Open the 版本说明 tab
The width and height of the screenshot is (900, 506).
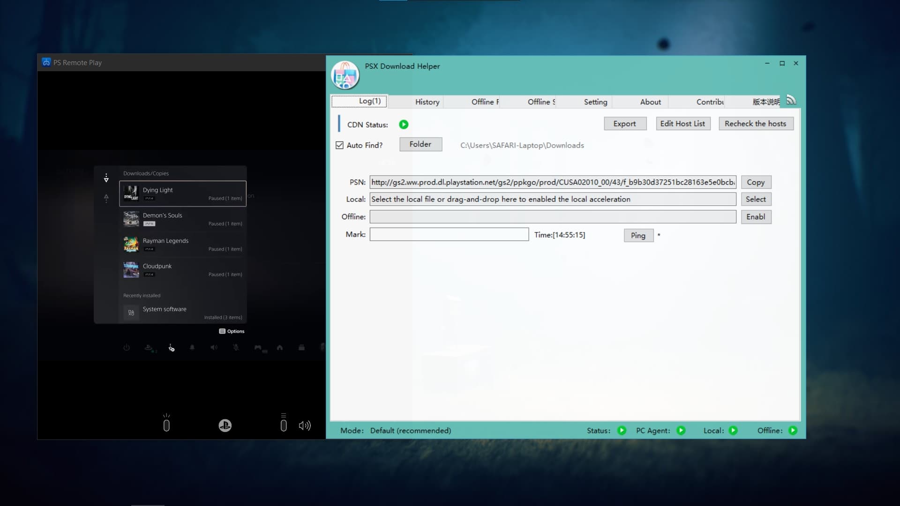[753, 102]
